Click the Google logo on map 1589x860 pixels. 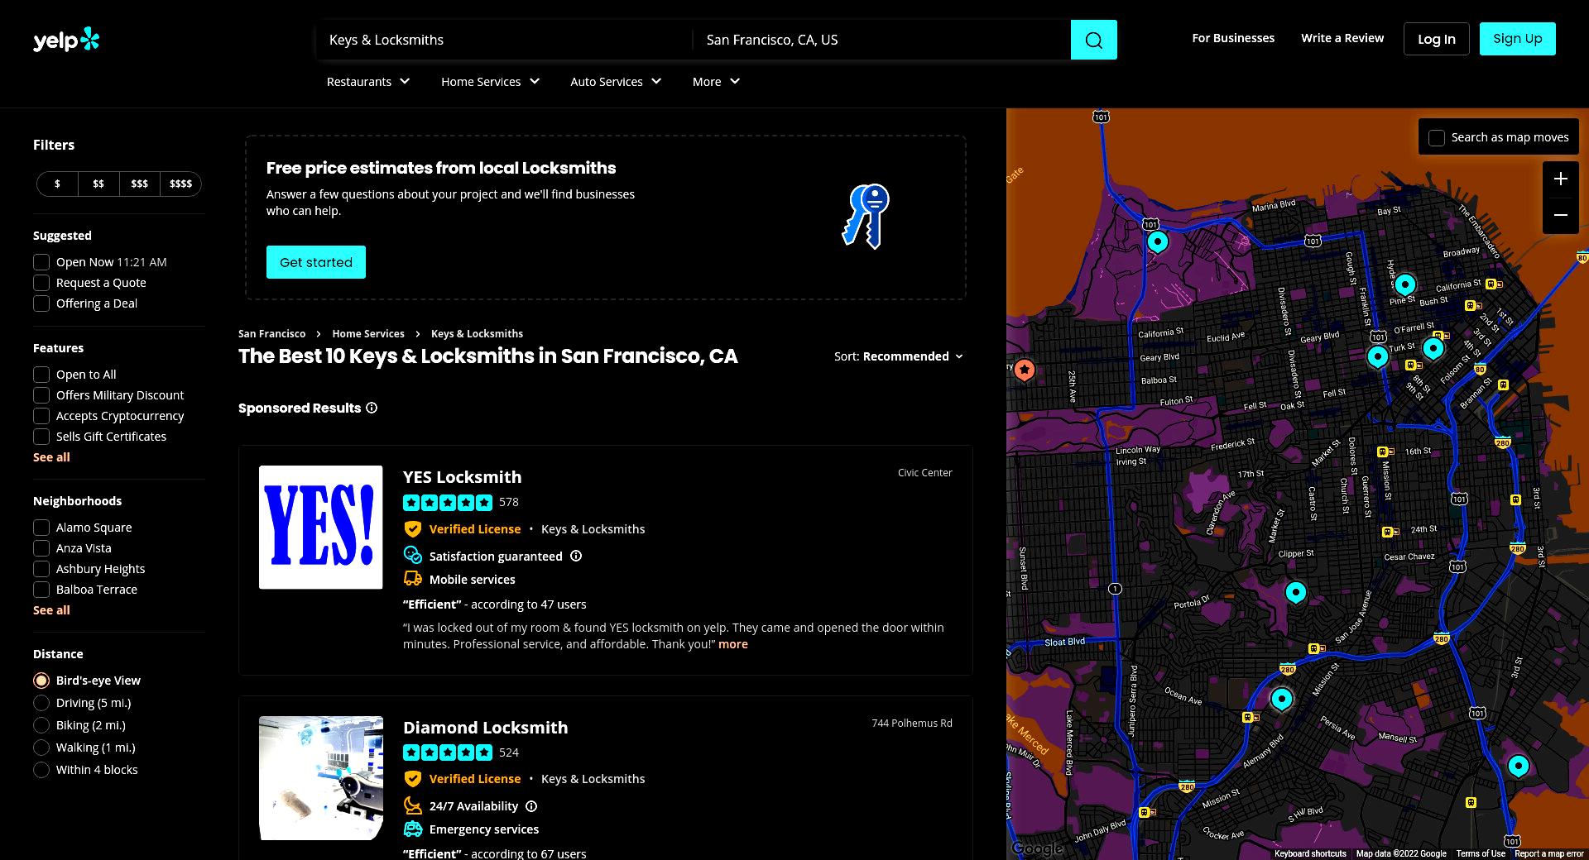pos(1037,848)
